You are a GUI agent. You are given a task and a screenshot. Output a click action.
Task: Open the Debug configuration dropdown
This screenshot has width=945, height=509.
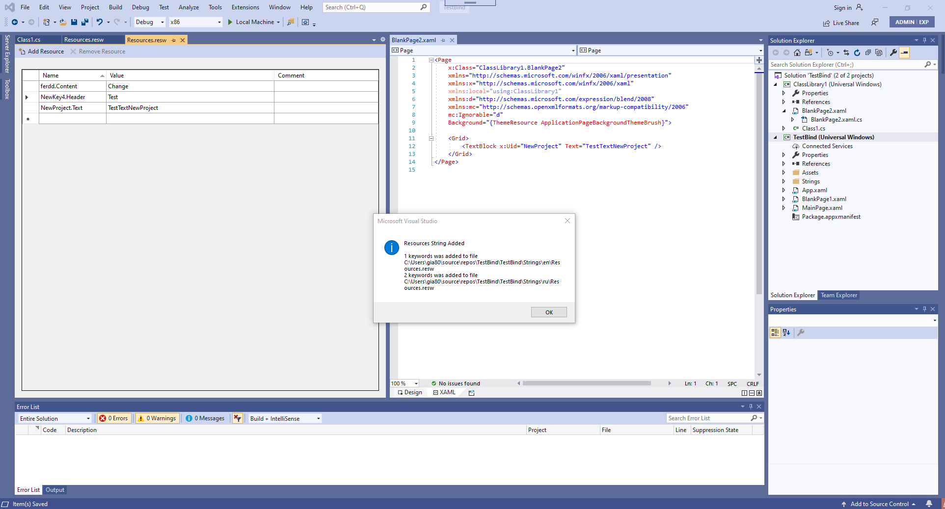150,22
